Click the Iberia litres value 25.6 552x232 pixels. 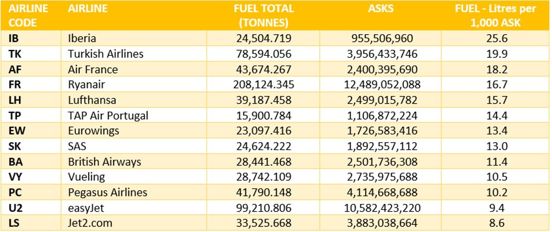click(x=495, y=39)
